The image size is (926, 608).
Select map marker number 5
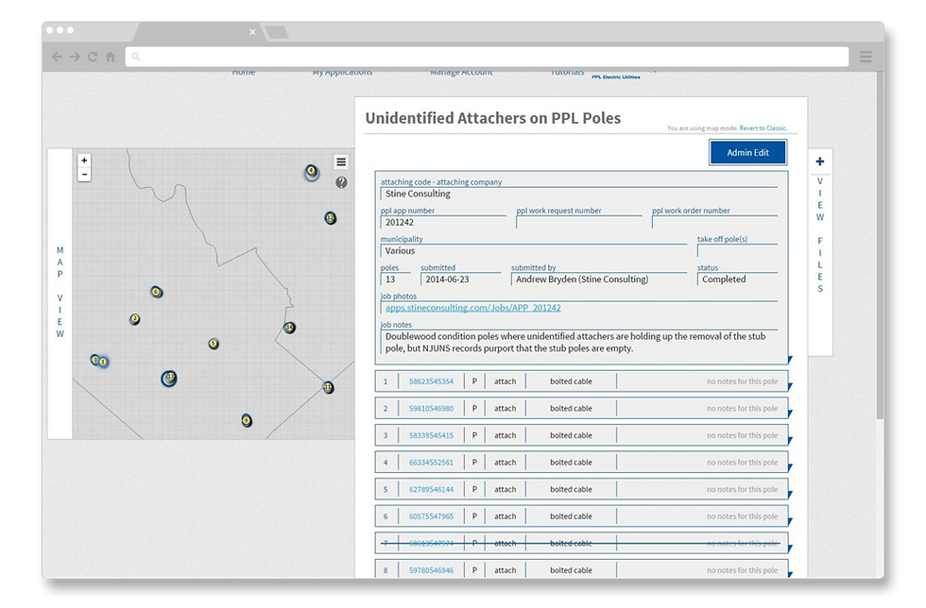click(x=214, y=344)
